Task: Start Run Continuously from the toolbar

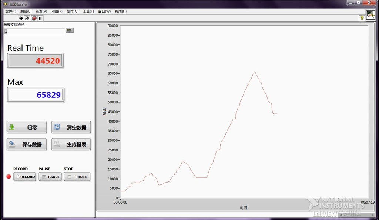Action: tap(27, 18)
